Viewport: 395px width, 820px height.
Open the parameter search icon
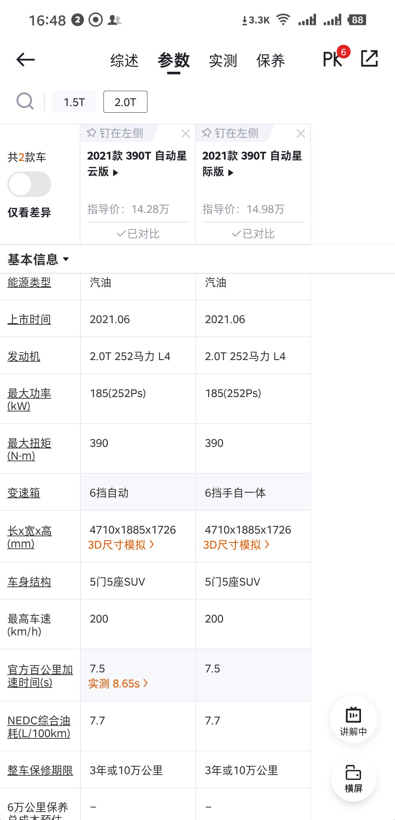[x=25, y=101]
